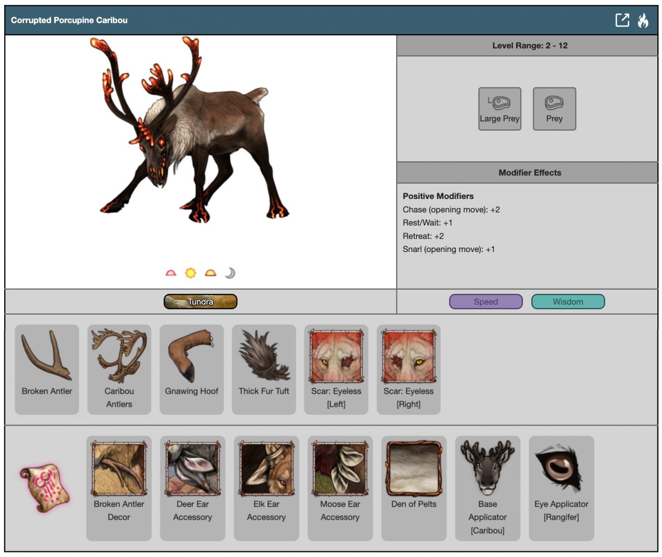The width and height of the screenshot is (662, 557).
Task: Select the Broken Antler item
Action: [x=47, y=369]
